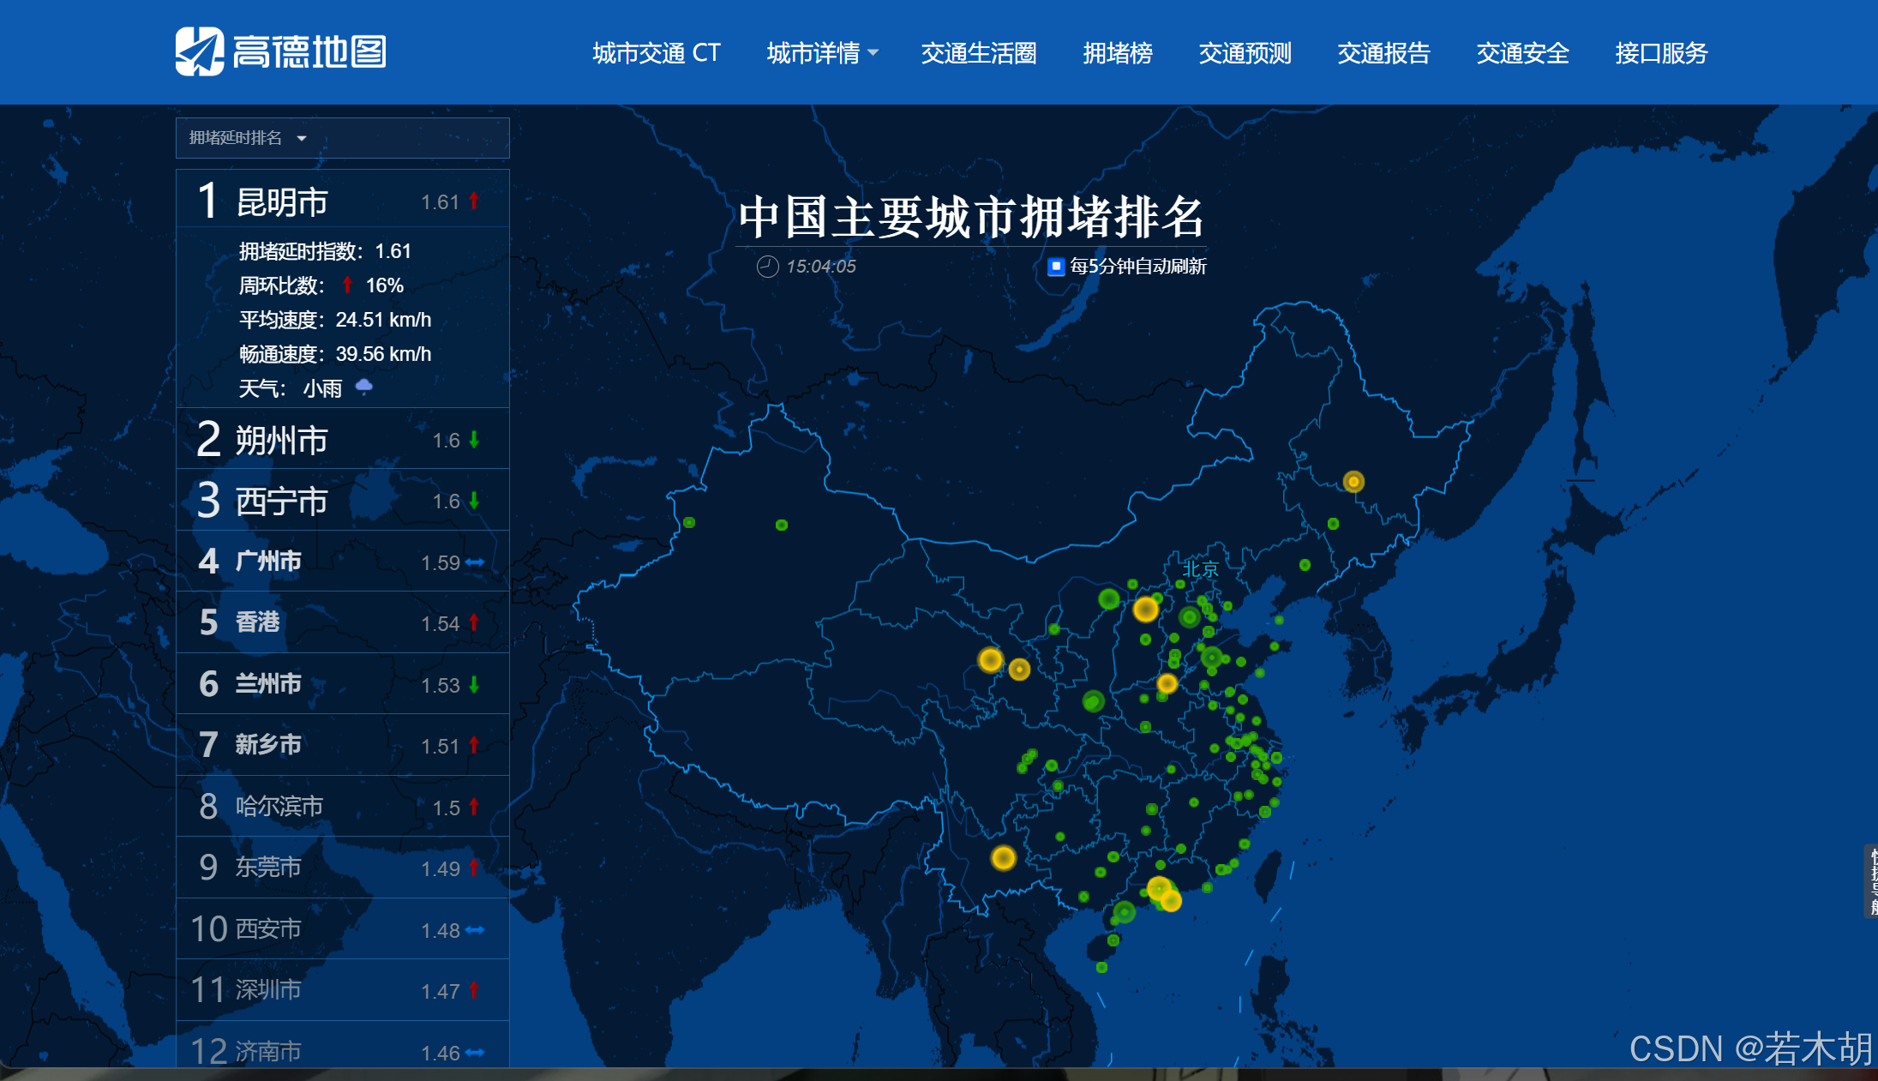Select 香港 in the ranking list

pyautogui.click(x=257, y=622)
